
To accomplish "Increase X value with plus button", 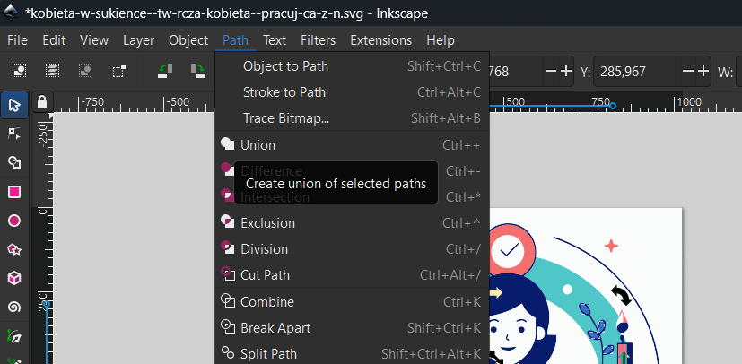I will click(566, 72).
